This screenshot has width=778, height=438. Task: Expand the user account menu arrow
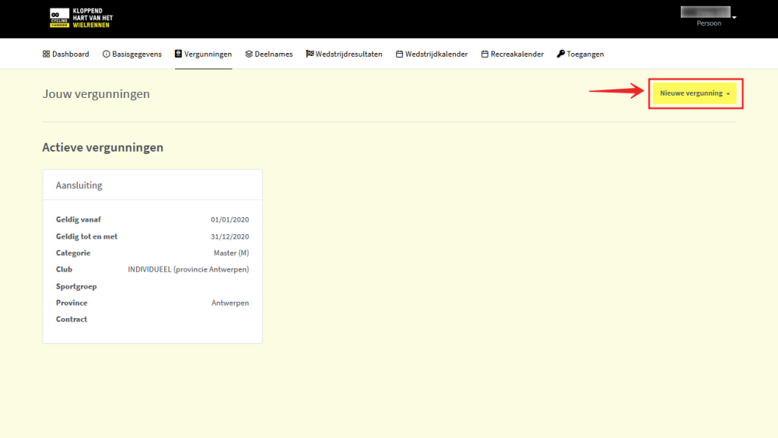click(x=734, y=17)
